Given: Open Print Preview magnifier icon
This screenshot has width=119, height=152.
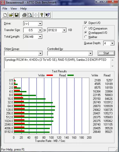Looking at the screenshot, I should pyautogui.click(x=30, y=15).
